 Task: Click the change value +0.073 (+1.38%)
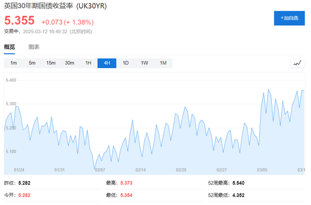[x=67, y=22]
